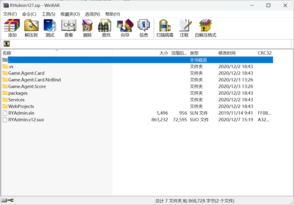Open the 注释 (Comment) tool
This screenshot has width=294, height=205.
coord(184,28)
